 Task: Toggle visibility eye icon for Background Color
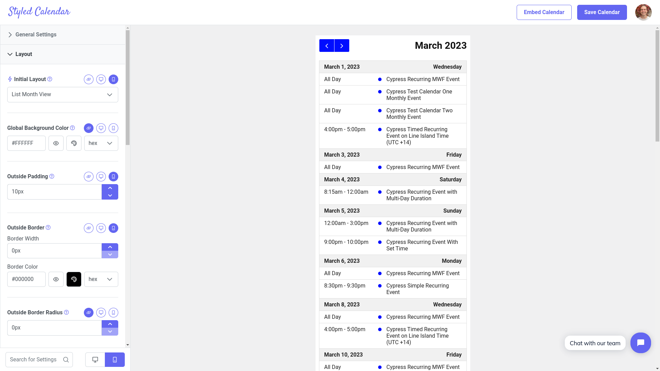56,143
